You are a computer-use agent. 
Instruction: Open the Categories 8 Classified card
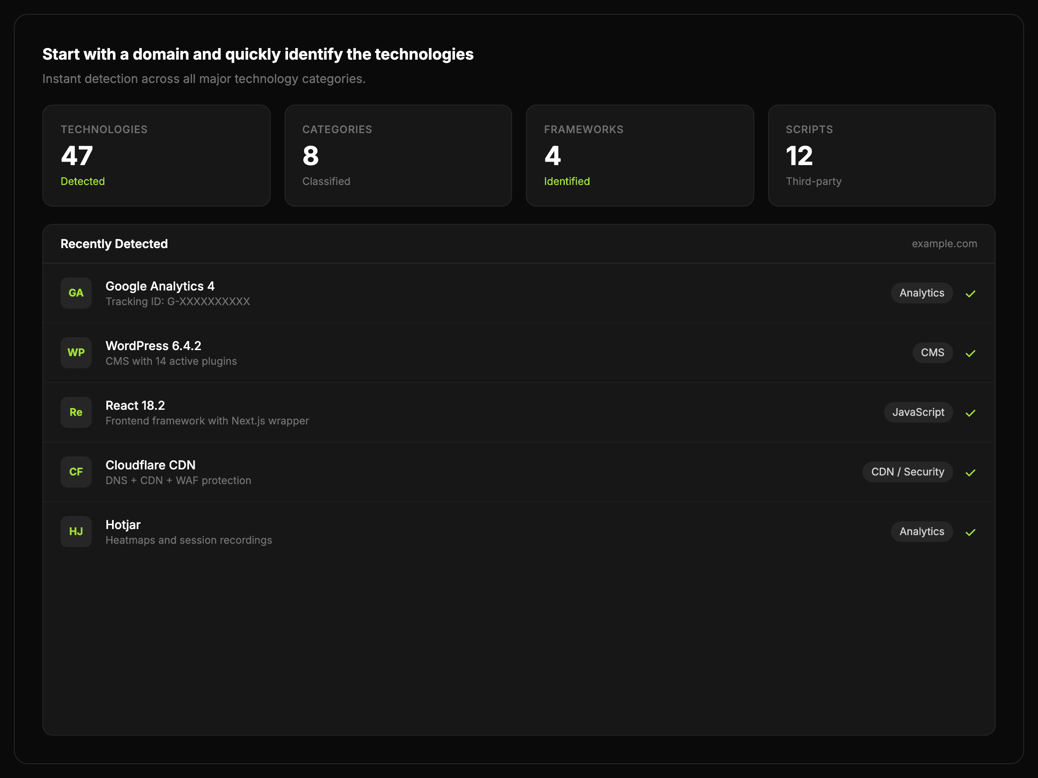398,155
